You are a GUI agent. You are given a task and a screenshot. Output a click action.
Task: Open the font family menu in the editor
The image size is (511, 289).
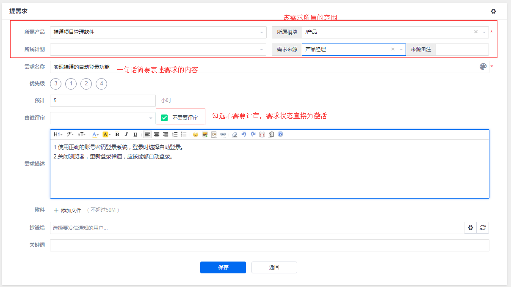pos(70,134)
